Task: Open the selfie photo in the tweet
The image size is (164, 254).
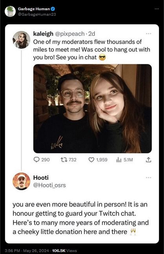Action: click(x=93, y=109)
